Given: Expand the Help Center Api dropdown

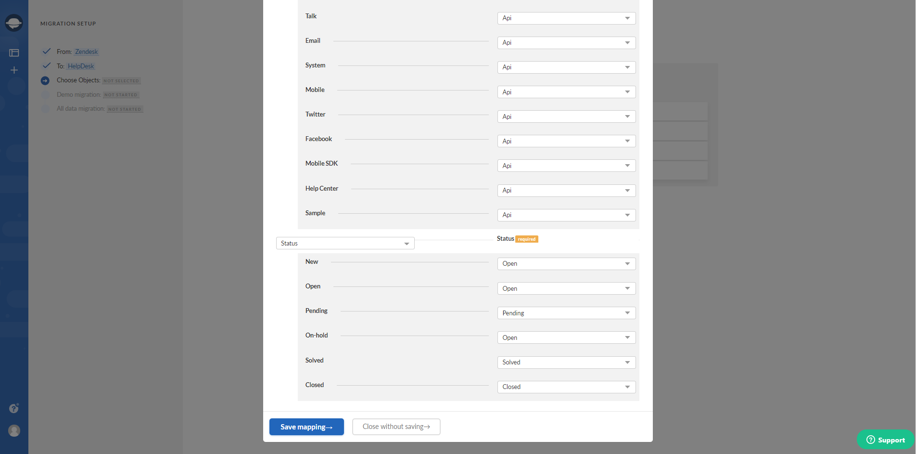Looking at the screenshot, I should (x=566, y=190).
